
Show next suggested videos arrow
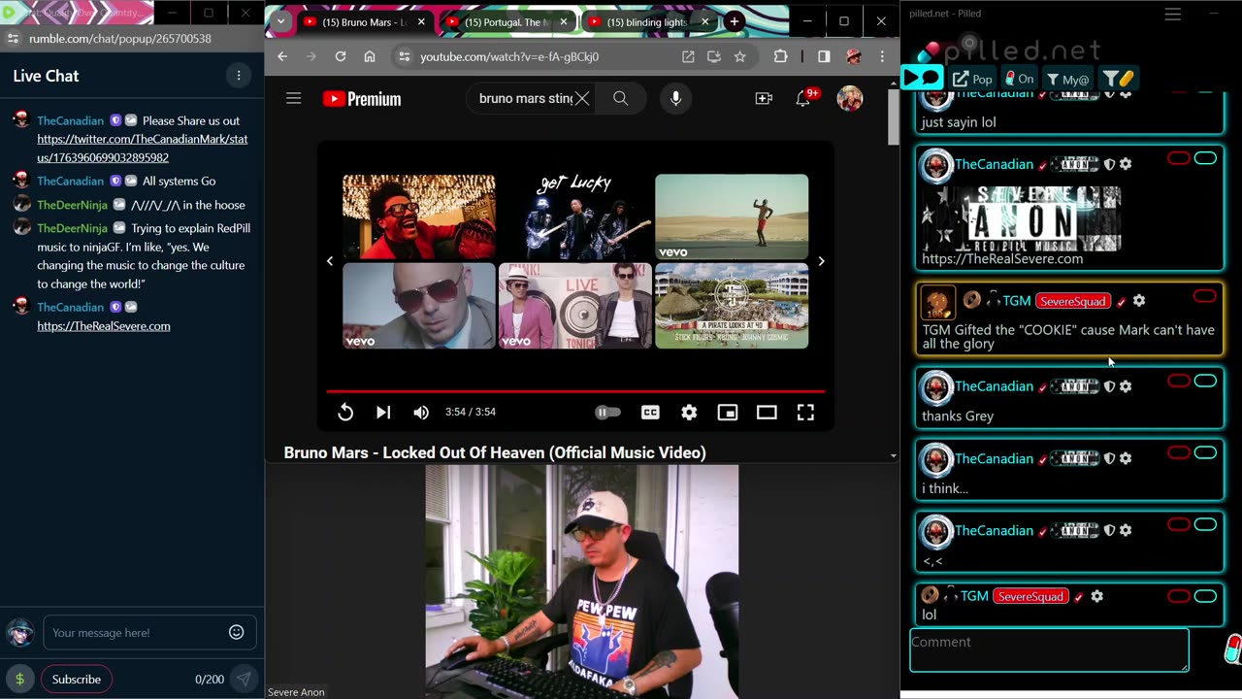coord(821,261)
